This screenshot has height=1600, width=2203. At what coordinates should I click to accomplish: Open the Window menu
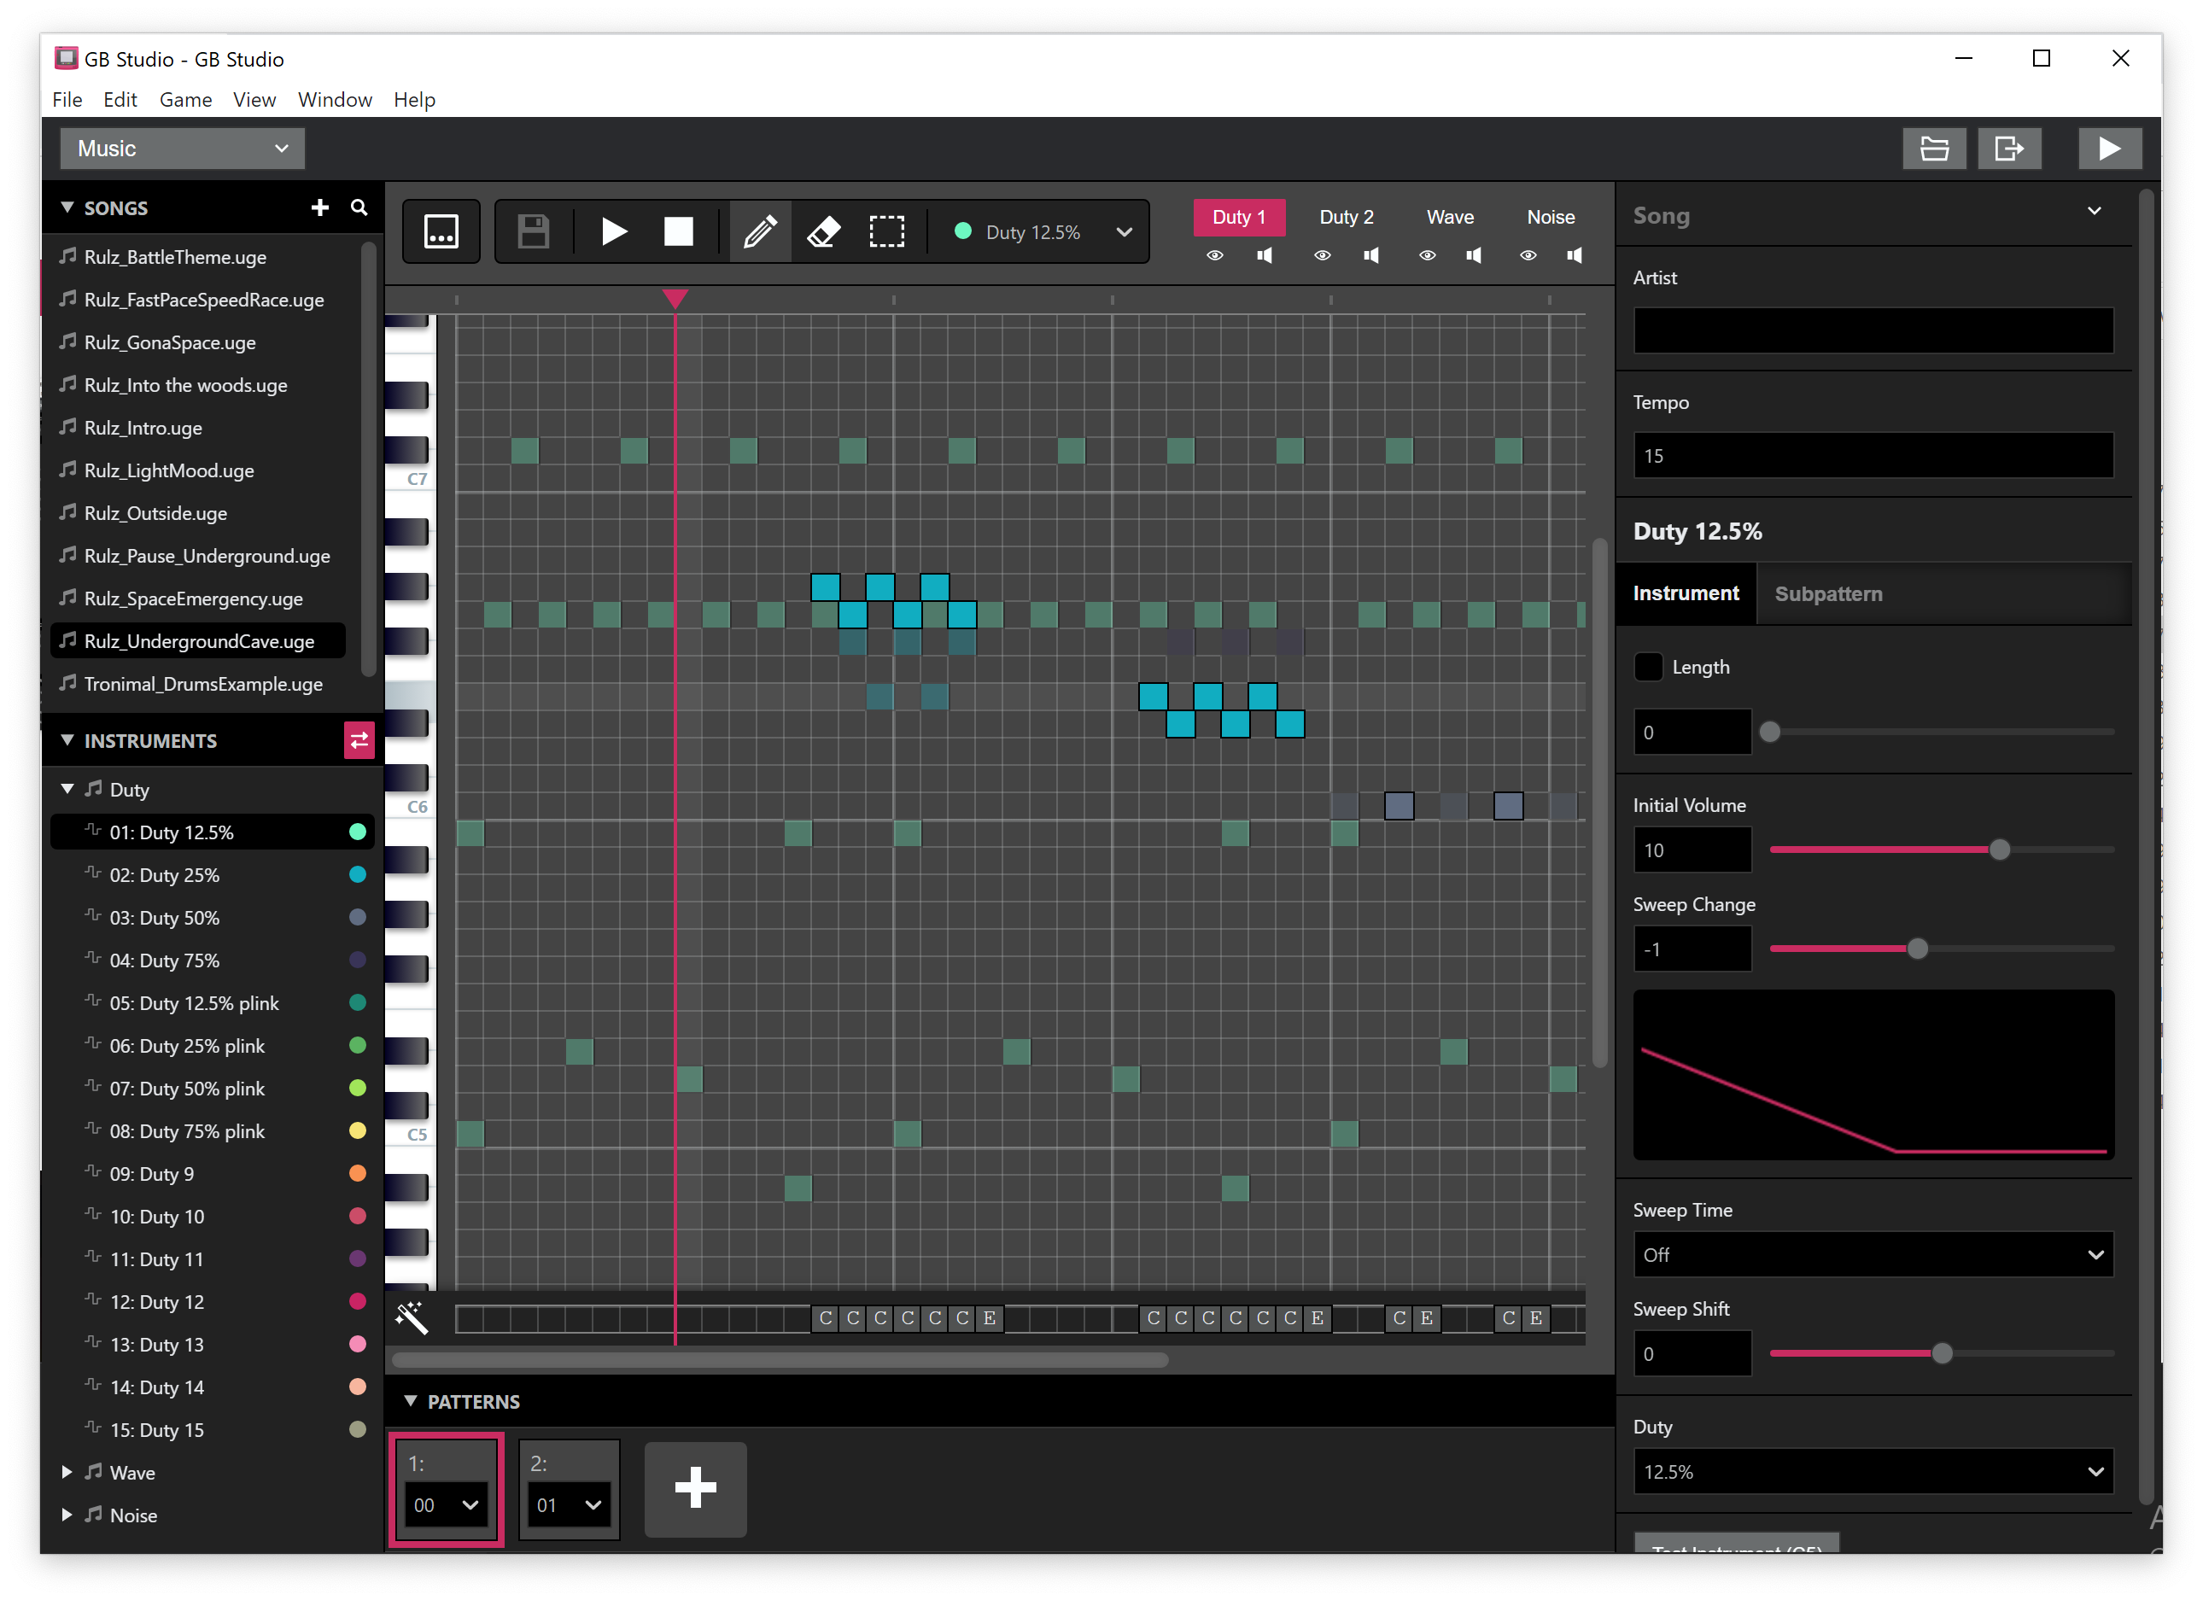point(335,99)
